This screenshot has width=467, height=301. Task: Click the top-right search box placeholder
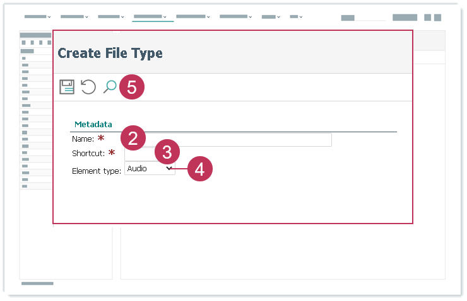coord(362,18)
